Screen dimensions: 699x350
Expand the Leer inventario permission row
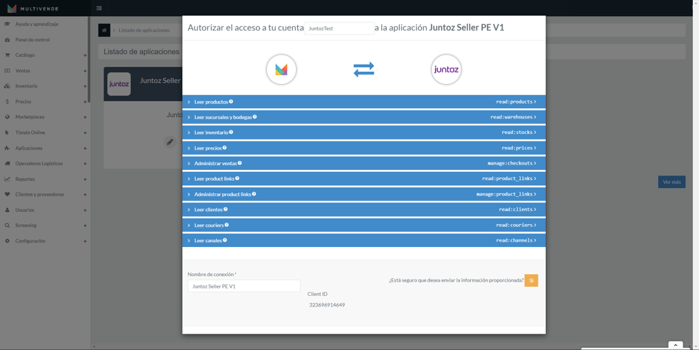[364, 132]
